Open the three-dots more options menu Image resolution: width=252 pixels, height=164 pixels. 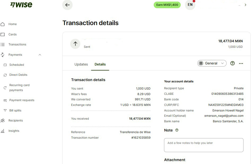[x=241, y=63]
